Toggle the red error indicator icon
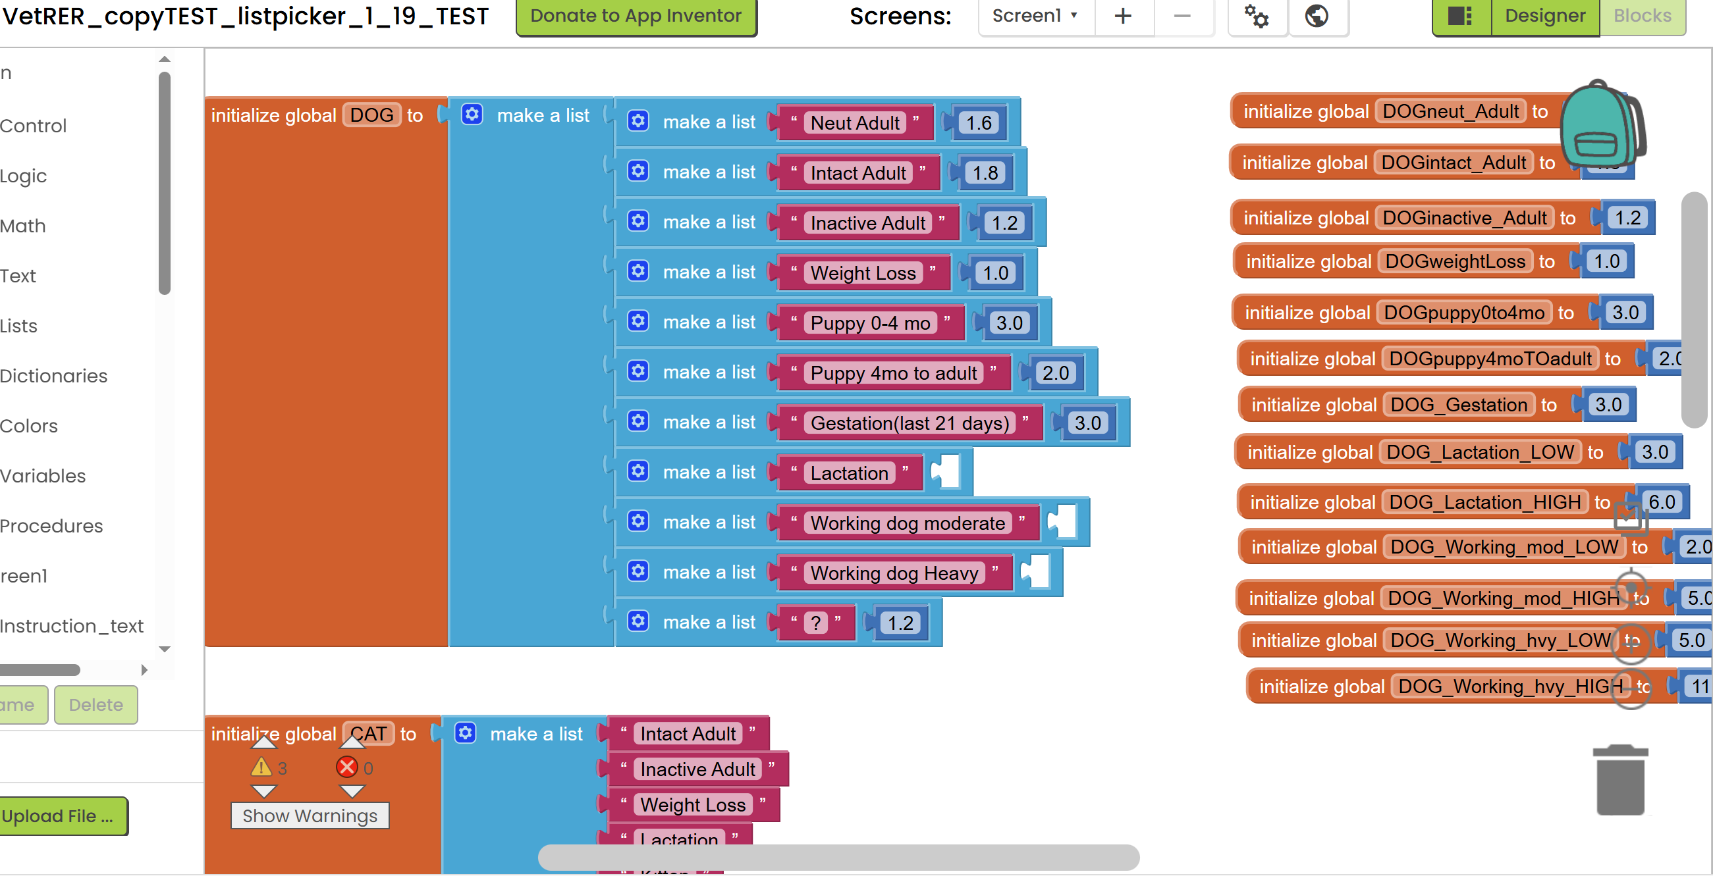This screenshot has height=878, width=1713. click(346, 768)
